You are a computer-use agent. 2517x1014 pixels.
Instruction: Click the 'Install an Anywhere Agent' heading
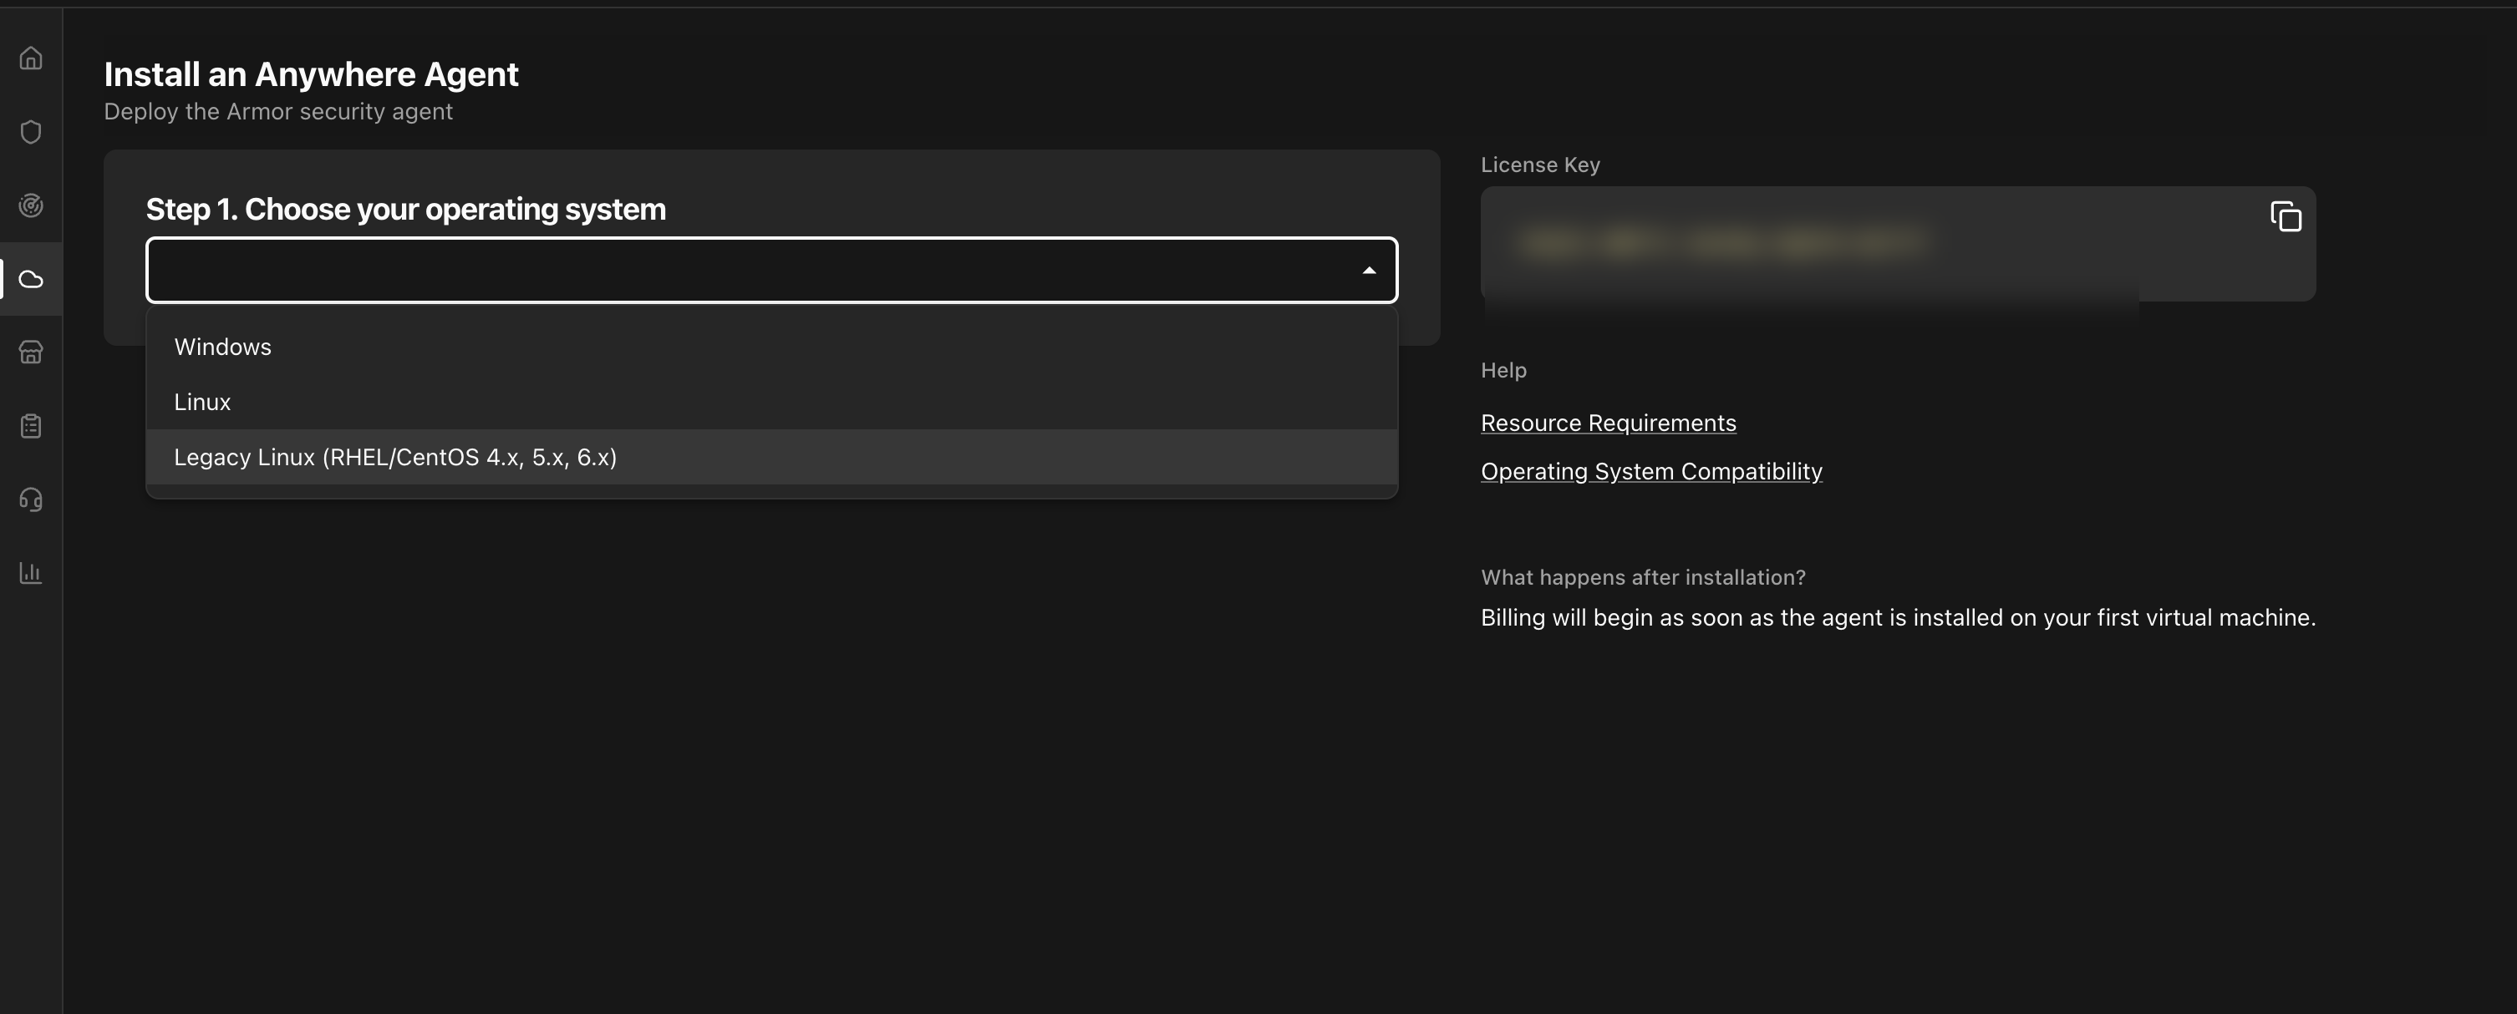[311, 74]
